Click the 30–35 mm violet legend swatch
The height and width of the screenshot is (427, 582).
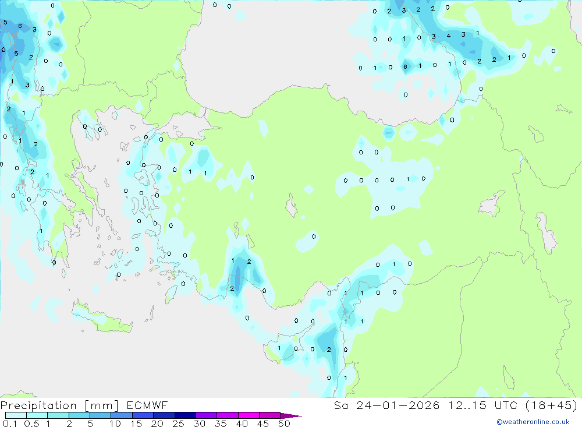(206, 415)
